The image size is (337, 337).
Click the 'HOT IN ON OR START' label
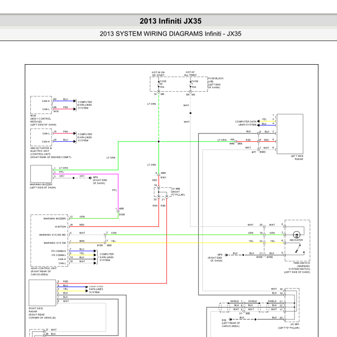click(x=158, y=74)
